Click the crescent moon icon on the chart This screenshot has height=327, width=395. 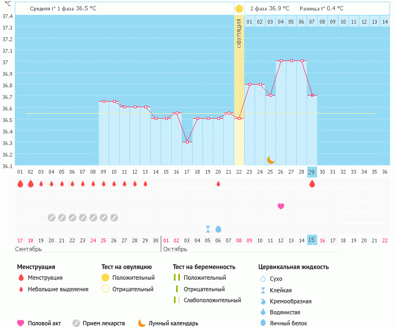pyautogui.click(x=270, y=160)
